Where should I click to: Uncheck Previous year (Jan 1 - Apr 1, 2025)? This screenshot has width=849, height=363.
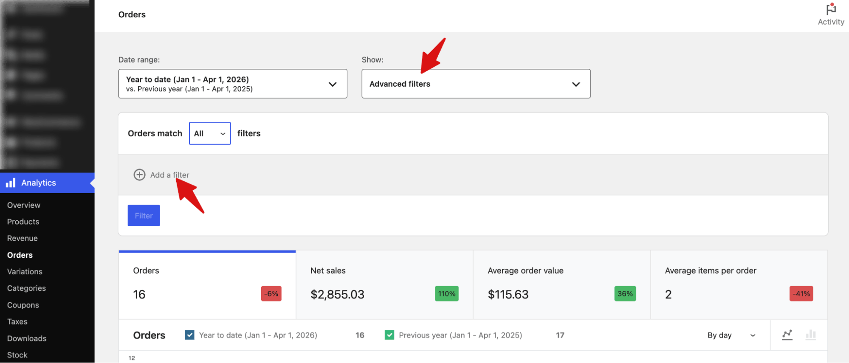pyautogui.click(x=389, y=335)
